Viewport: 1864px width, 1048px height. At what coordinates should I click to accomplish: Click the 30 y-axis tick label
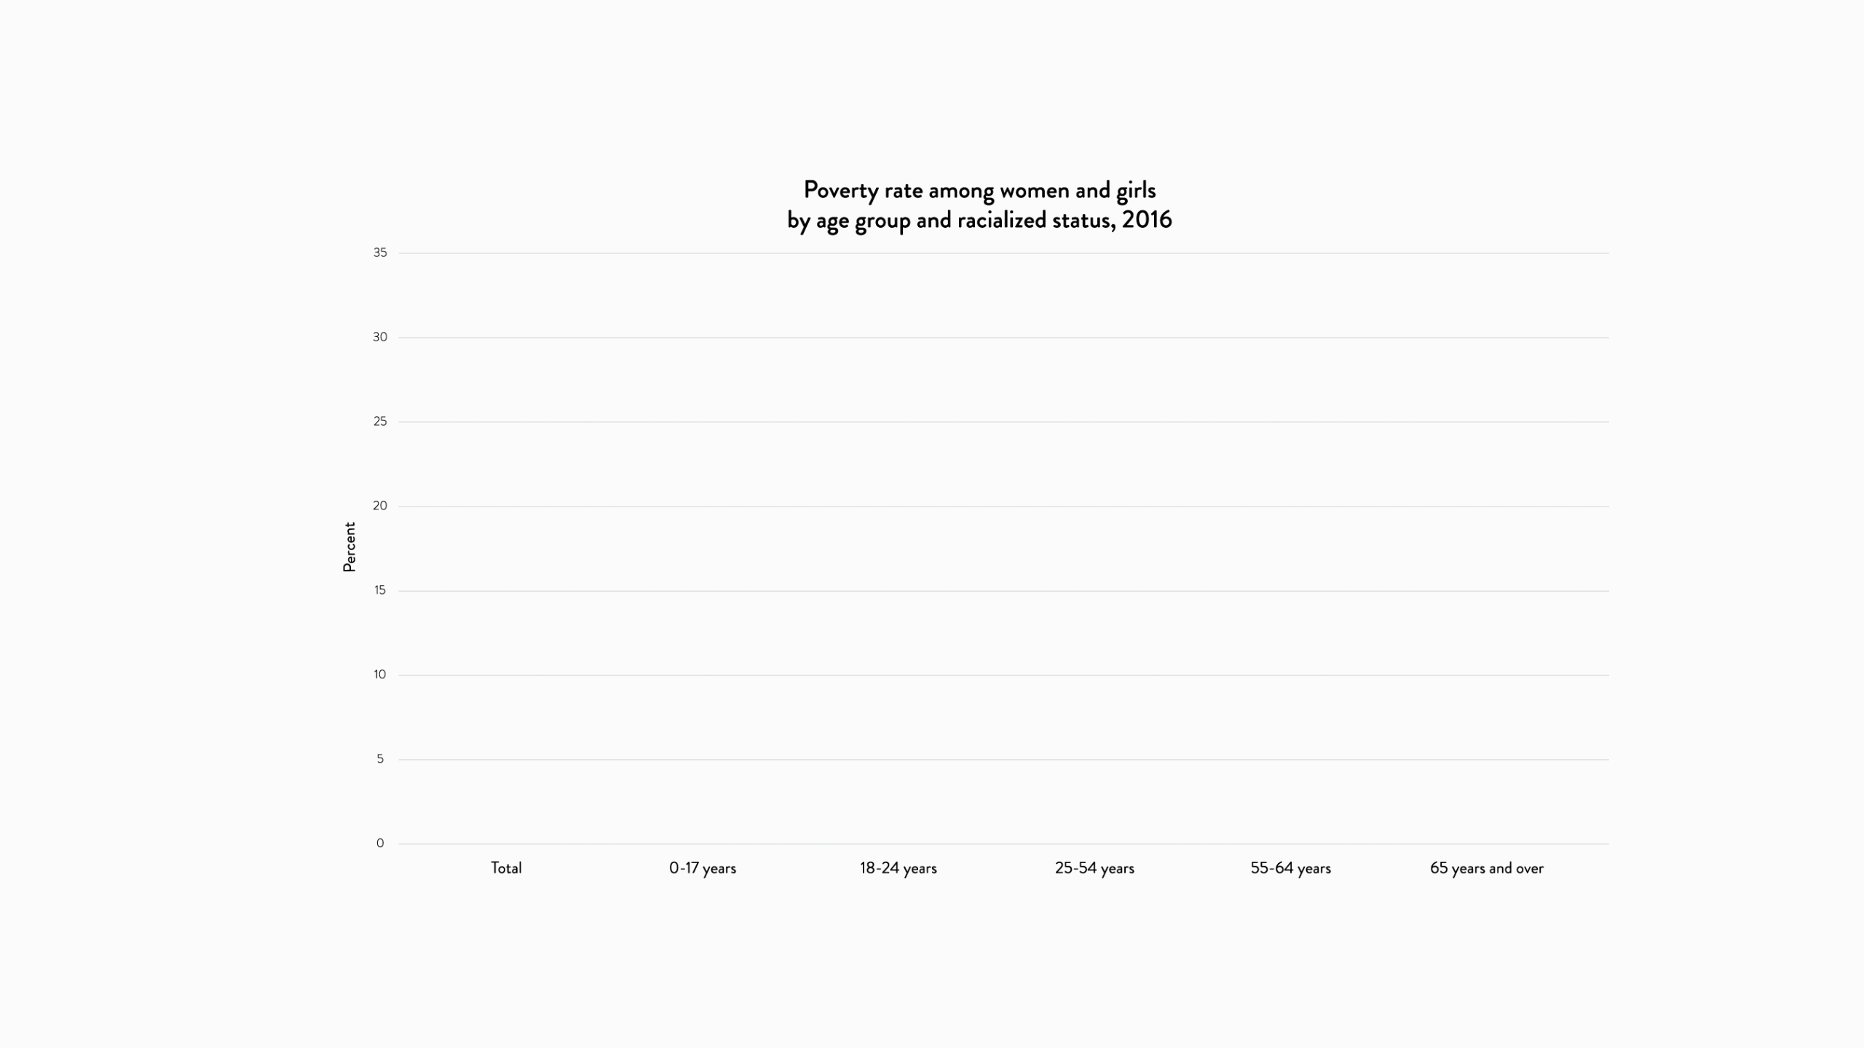click(380, 337)
